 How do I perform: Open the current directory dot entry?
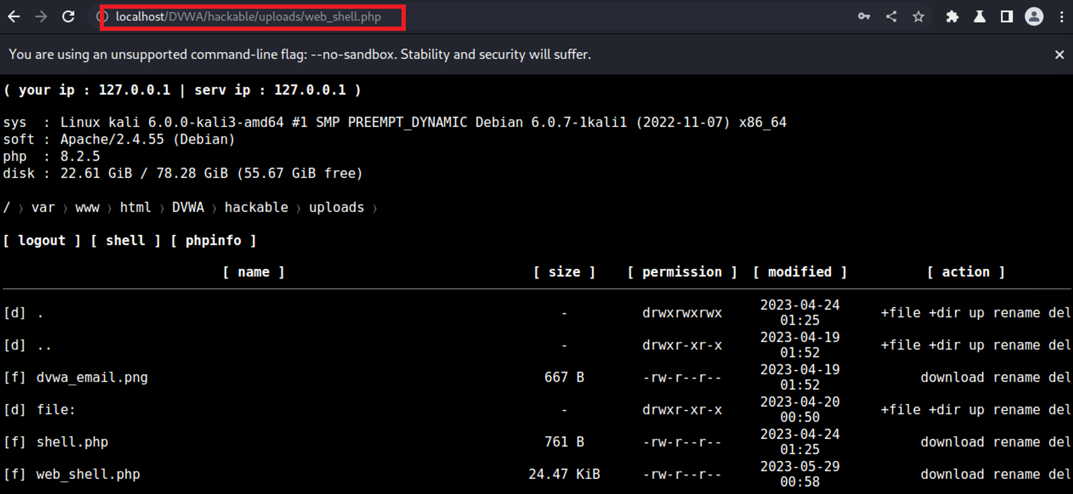[40, 313]
